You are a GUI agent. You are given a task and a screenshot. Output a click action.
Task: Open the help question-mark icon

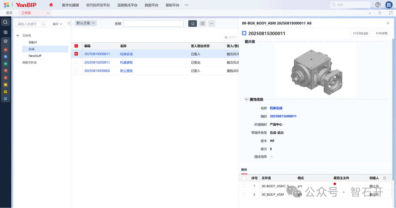(378, 5)
